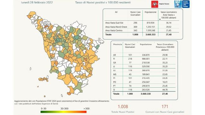Click rate 21,45 cell
This screenshot has height=115, width=205.
[x=169, y=30]
